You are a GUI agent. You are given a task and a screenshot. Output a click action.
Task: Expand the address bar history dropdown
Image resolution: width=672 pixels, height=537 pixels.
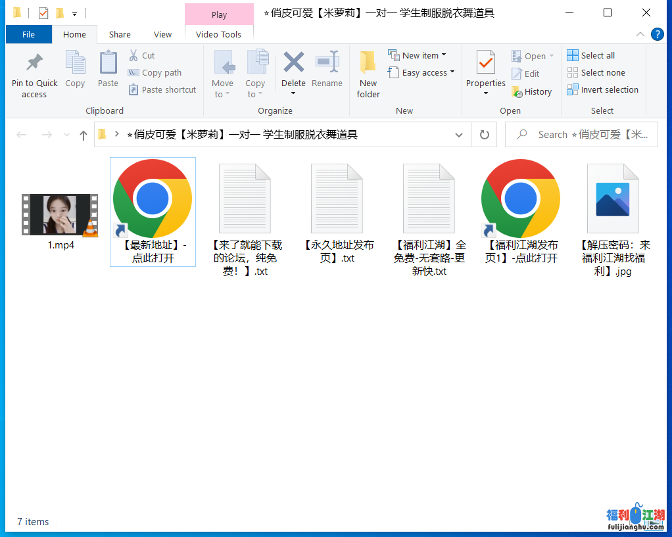click(x=459, y=135)
